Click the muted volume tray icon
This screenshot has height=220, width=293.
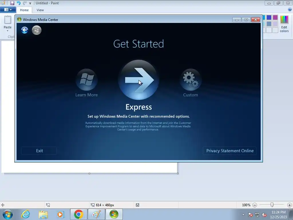264,215
